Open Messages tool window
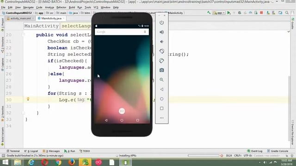Screen dimensions: 296x166 click(51, 151)
